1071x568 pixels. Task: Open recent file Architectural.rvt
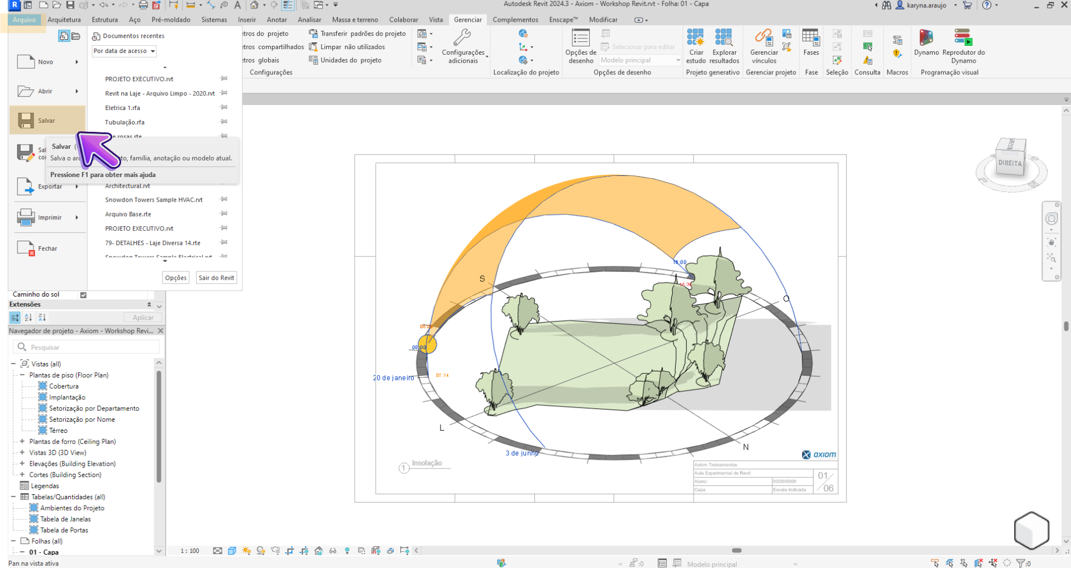click(127, 186)
